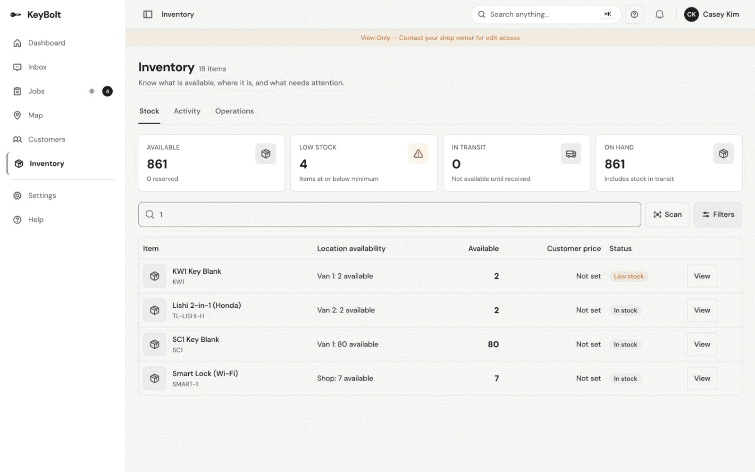Focus the Search anything field
The image size is (755, 472).
(545, 15)
